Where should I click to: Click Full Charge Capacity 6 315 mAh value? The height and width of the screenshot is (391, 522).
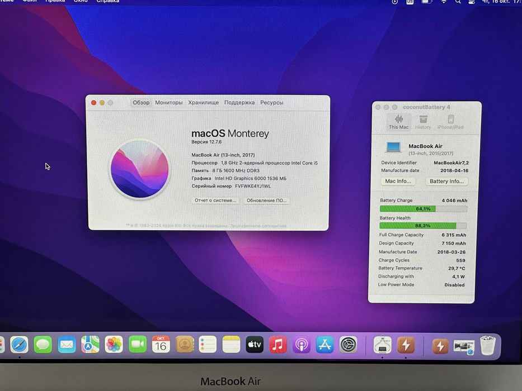pos(454,235)
